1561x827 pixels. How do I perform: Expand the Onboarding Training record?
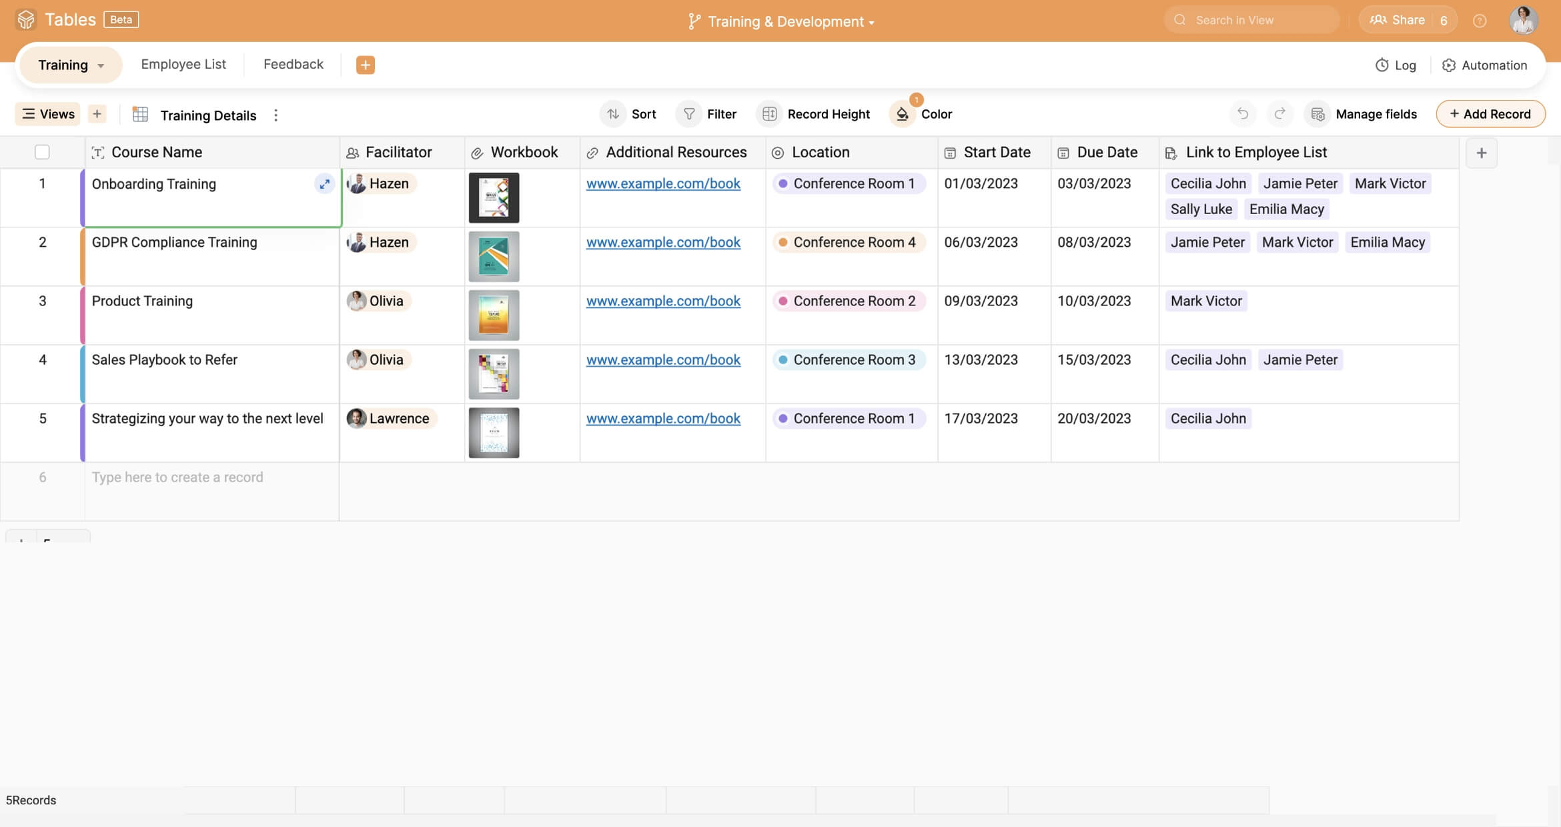click(x=324, y=184)
